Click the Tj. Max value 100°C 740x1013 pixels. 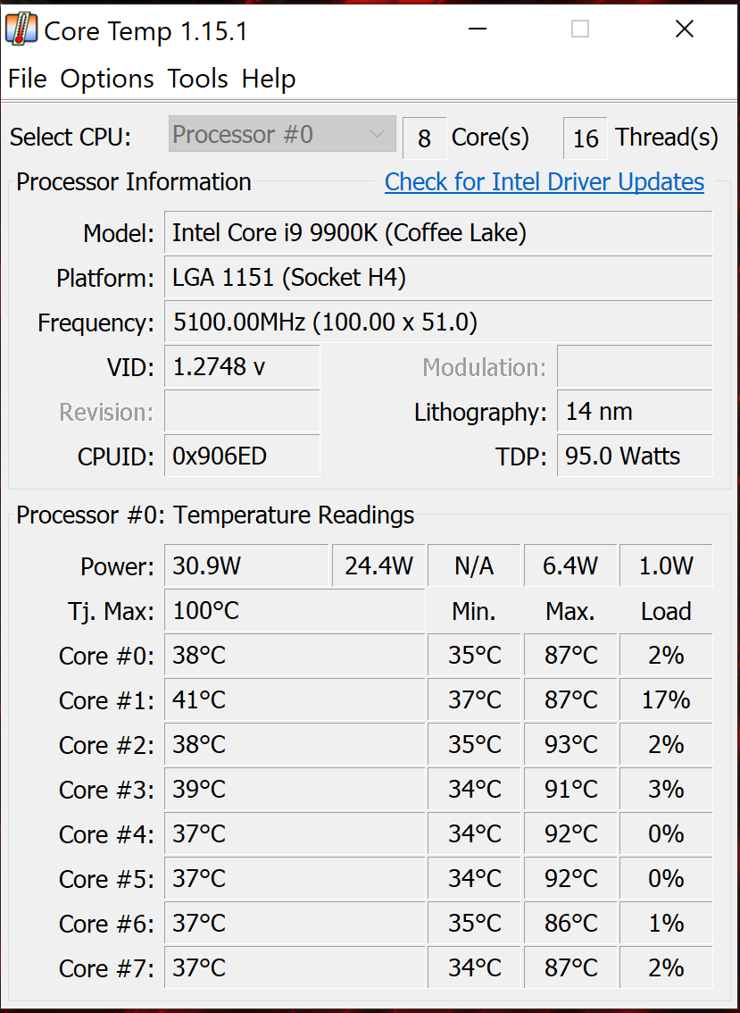coord(295,610)
